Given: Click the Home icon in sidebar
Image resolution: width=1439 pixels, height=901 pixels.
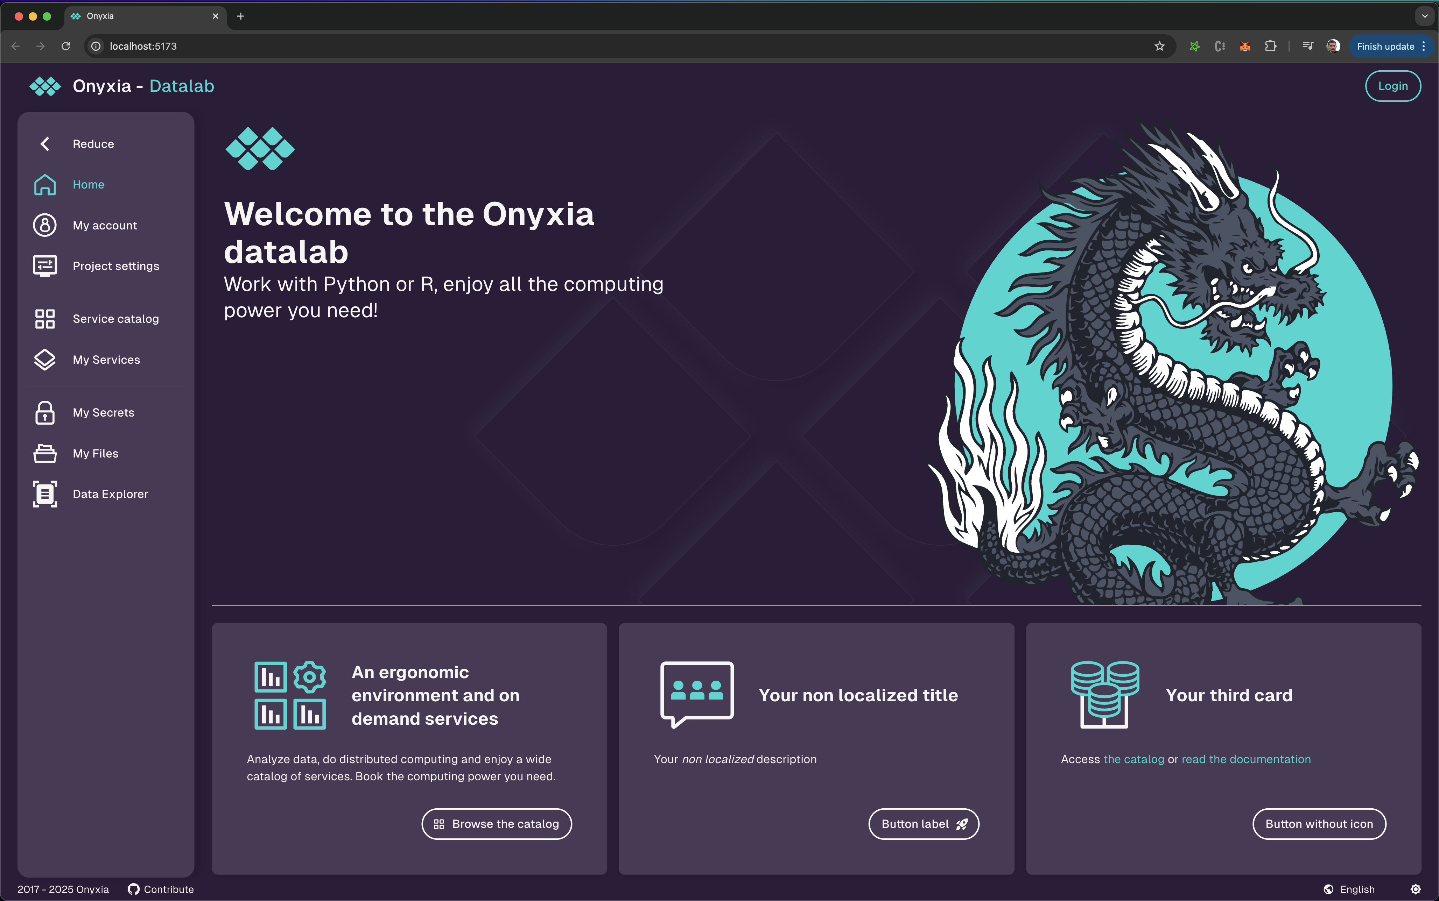Looking at the screenshot, I should 45,185.
